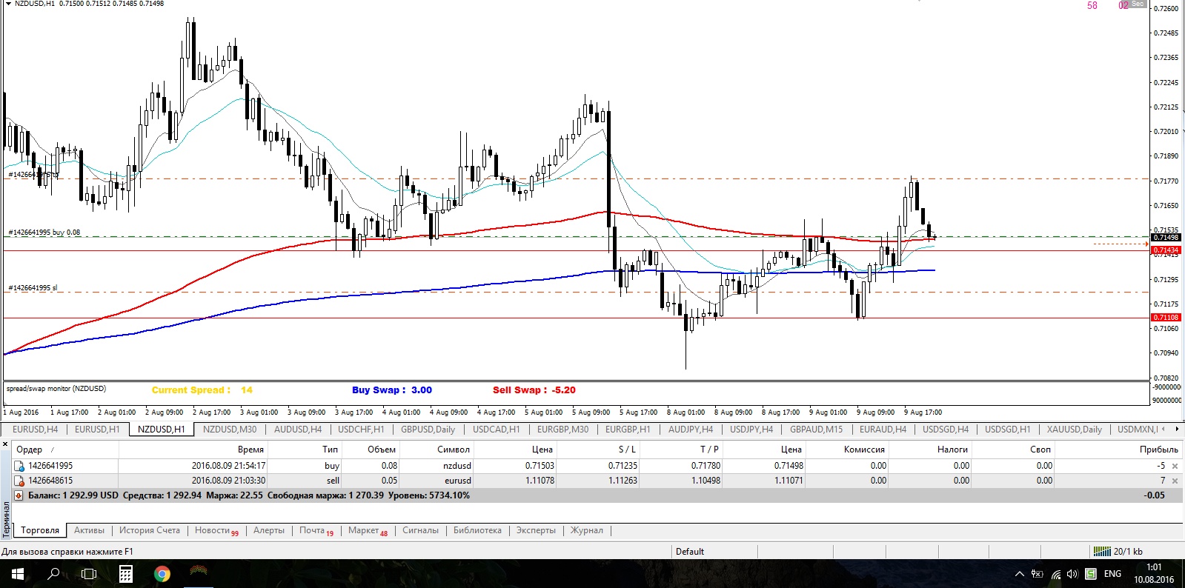Screen dimensions: 1185x588
Task: Switch to the USDJPY,H4 chart tab
Action: point(751,430)
